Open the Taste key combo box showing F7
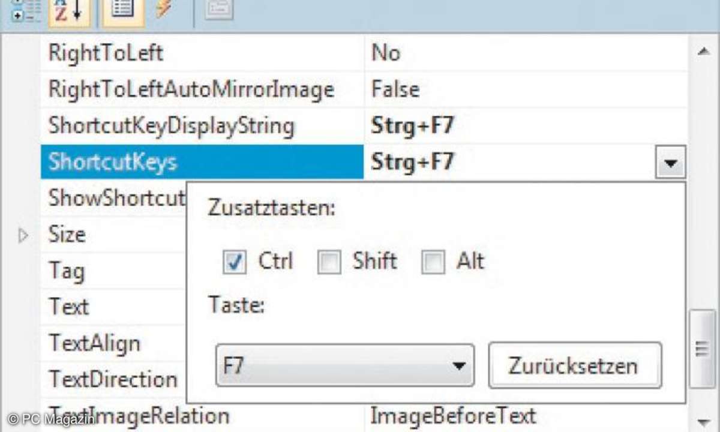The height and width of the screenshot is (432, 720). pos(344,365)
